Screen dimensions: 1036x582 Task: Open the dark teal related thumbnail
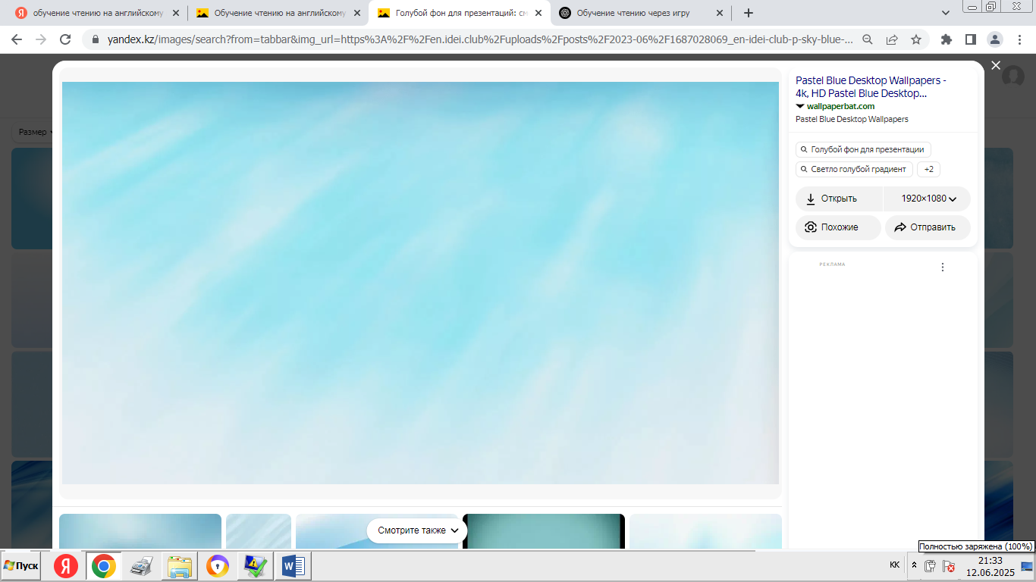[544, 531]
